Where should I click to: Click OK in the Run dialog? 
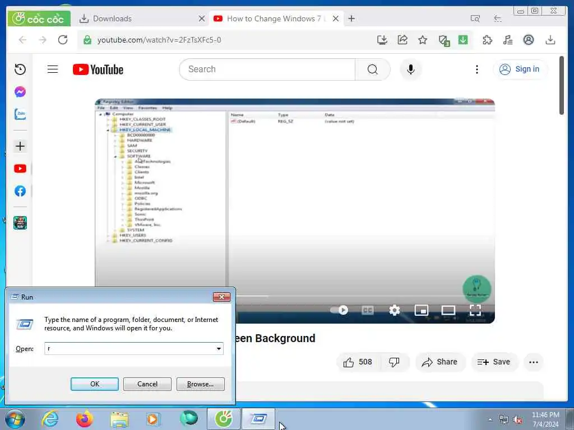click(x=94, y=384)
